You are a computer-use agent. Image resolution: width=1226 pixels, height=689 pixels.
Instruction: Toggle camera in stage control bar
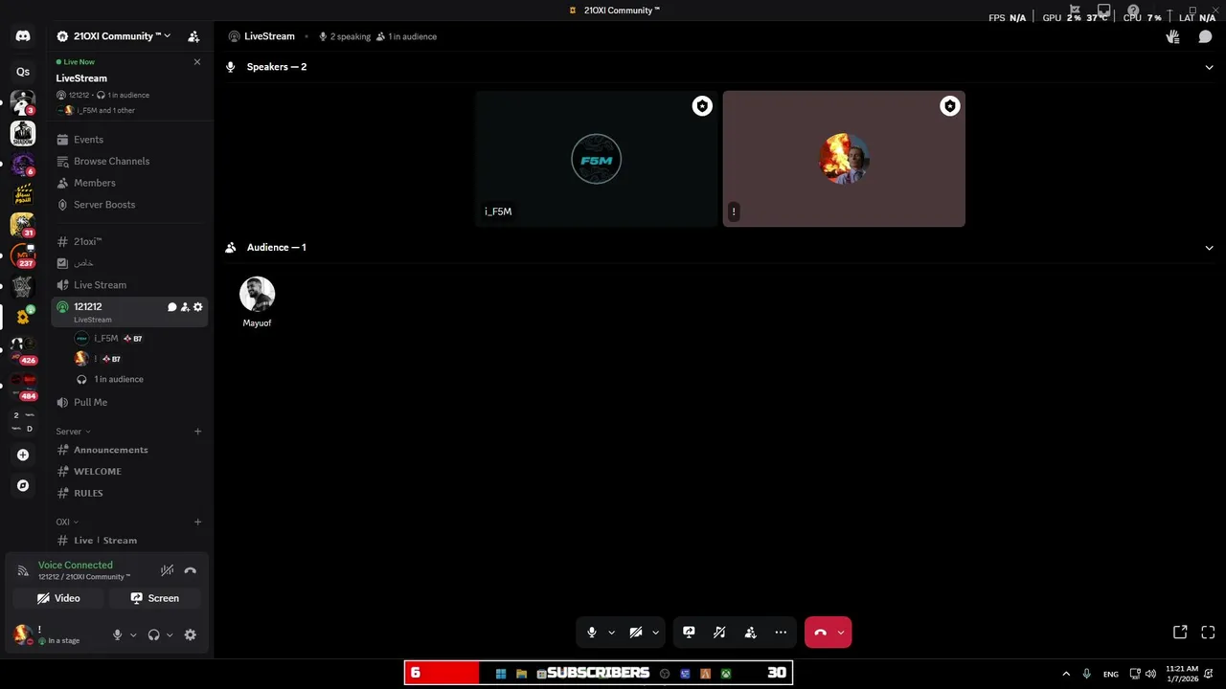coord(635,633)
